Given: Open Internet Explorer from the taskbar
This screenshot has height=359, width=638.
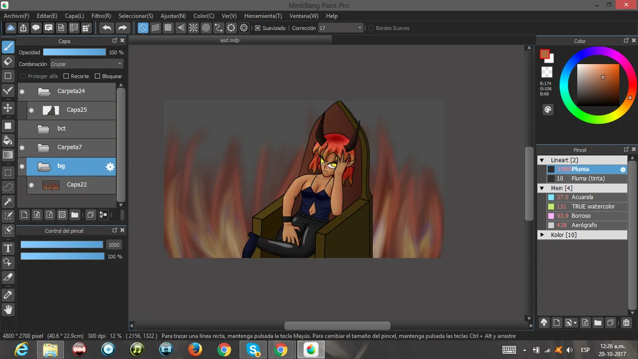Looking at the screenshot, I should 21,350.
